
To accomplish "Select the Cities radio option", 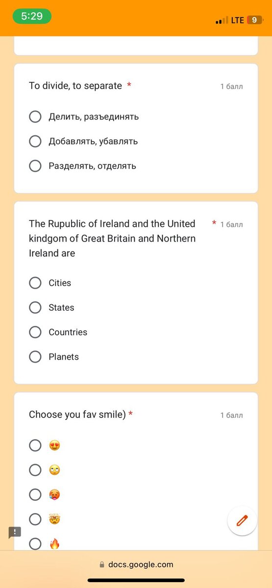I will point(50,283).
